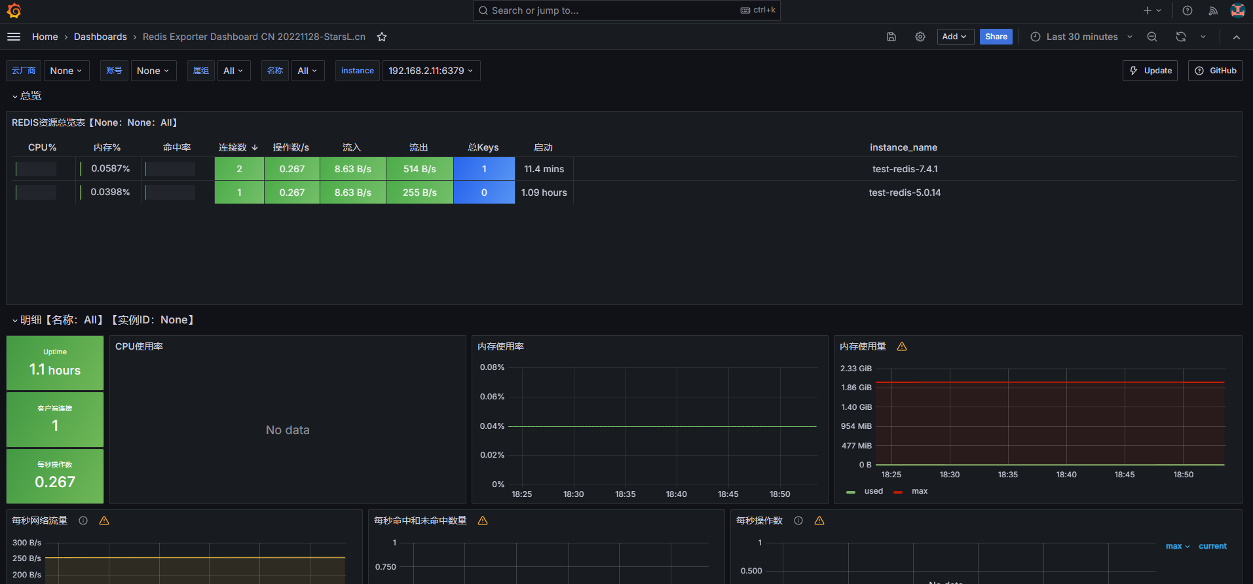Click warning icon on 每秒操作数 panel
Image resolution: width=1253 pixels, height=584 pixels.
(x=819, y=520)
